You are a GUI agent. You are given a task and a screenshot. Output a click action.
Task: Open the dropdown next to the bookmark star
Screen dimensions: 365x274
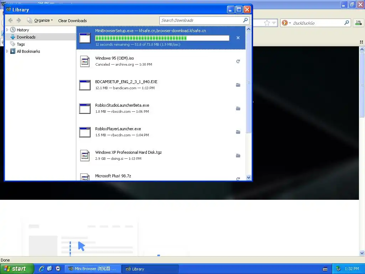274,23
